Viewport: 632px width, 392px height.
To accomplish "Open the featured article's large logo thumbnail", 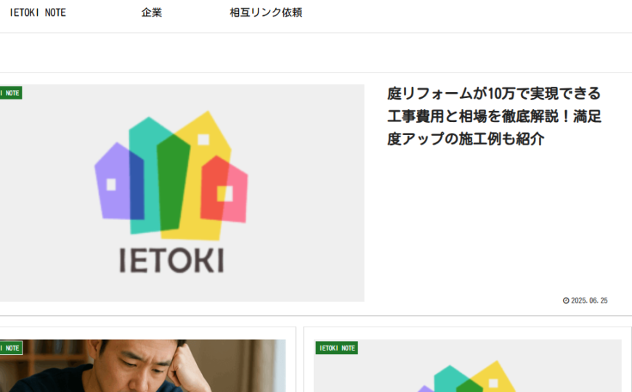I will pyautogui.click(x=182, y=192).
